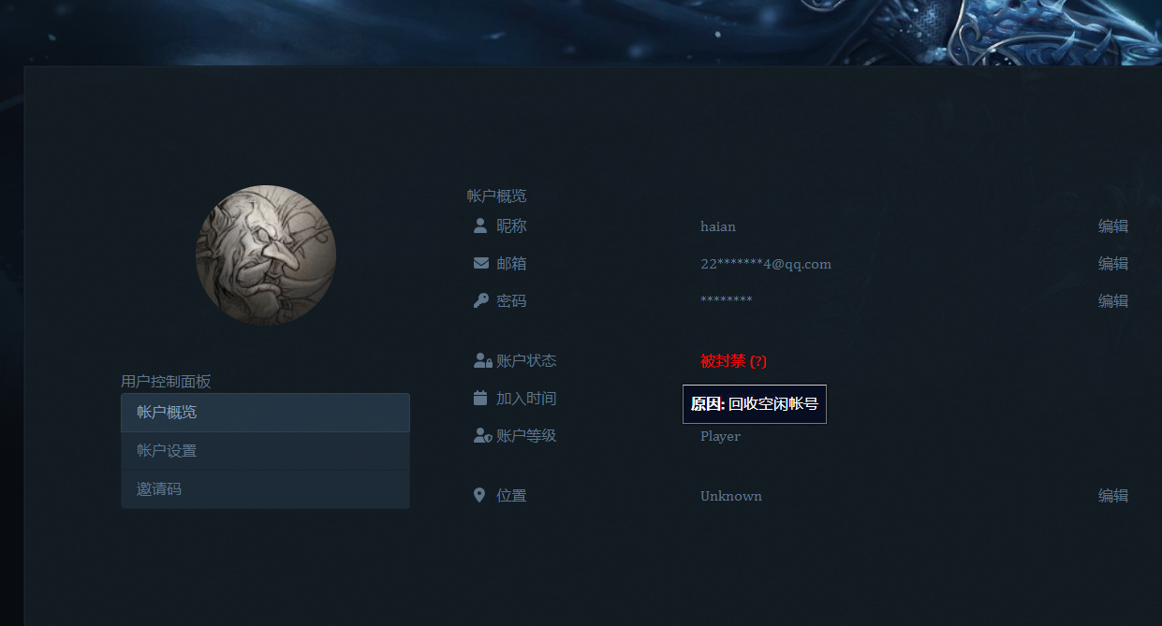
Task: Click the user-lock icon beside 账户状态
Action: coord(483,360)
